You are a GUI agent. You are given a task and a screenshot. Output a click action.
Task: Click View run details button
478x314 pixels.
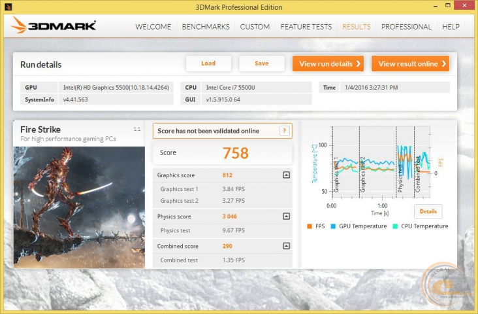[328, 63]
